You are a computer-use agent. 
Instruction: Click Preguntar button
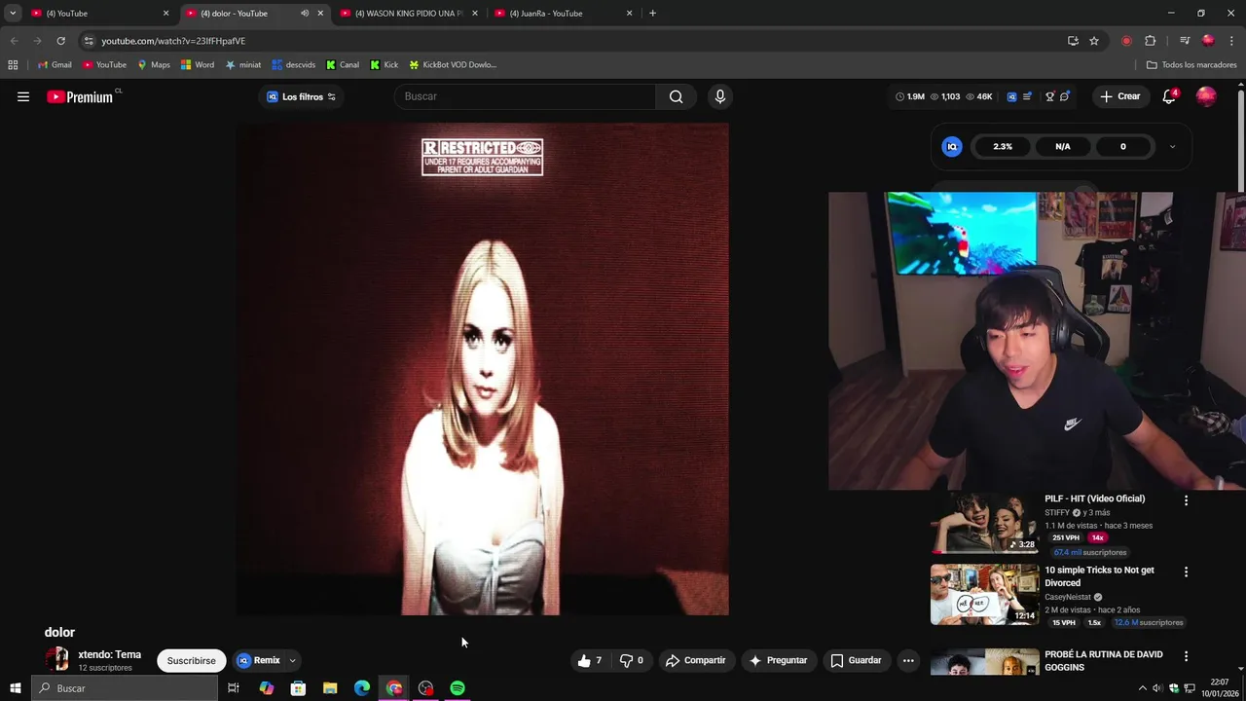(778, 660)
